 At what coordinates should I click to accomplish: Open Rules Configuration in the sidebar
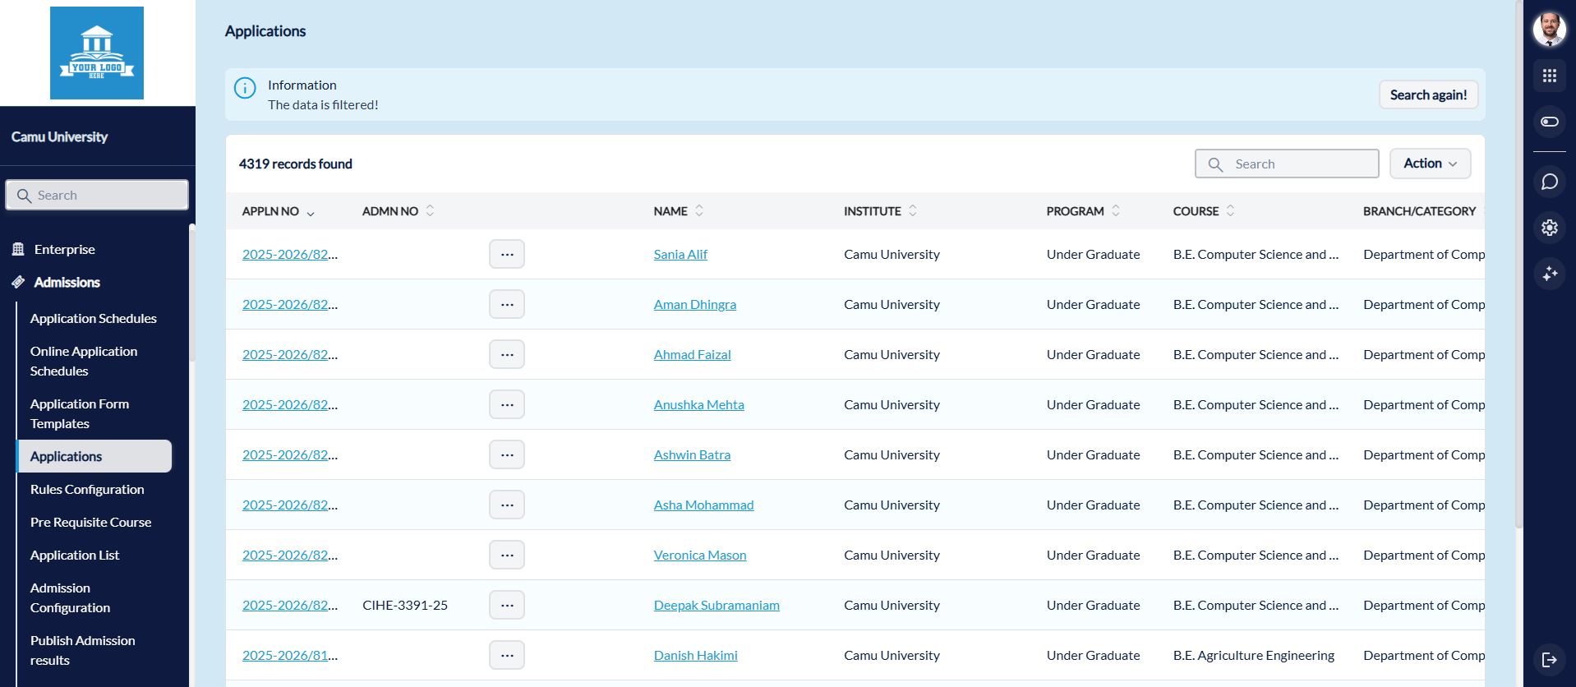click(x=87, y=490)
